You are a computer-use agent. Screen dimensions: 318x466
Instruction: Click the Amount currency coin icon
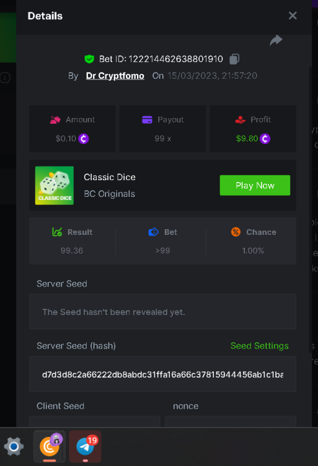click(x=84, y=139)
